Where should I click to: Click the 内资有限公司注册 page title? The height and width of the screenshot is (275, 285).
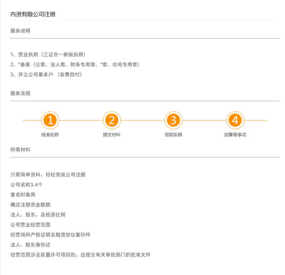(33, 15)
